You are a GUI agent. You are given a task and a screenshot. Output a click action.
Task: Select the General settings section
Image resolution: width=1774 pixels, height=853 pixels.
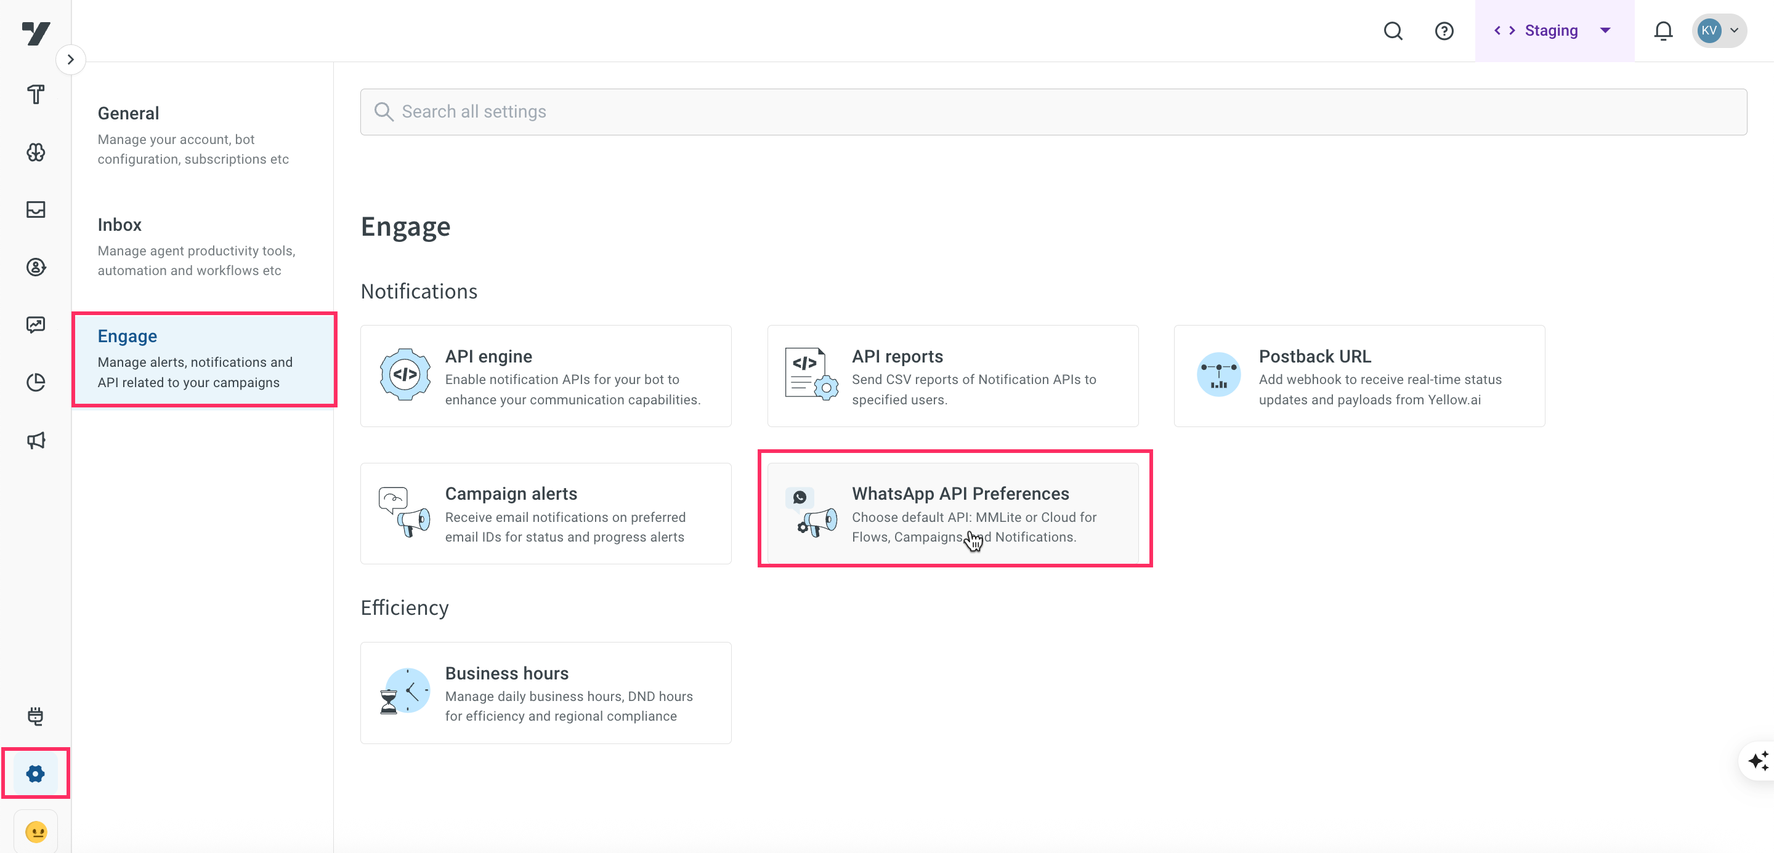[x=204, y=135]
